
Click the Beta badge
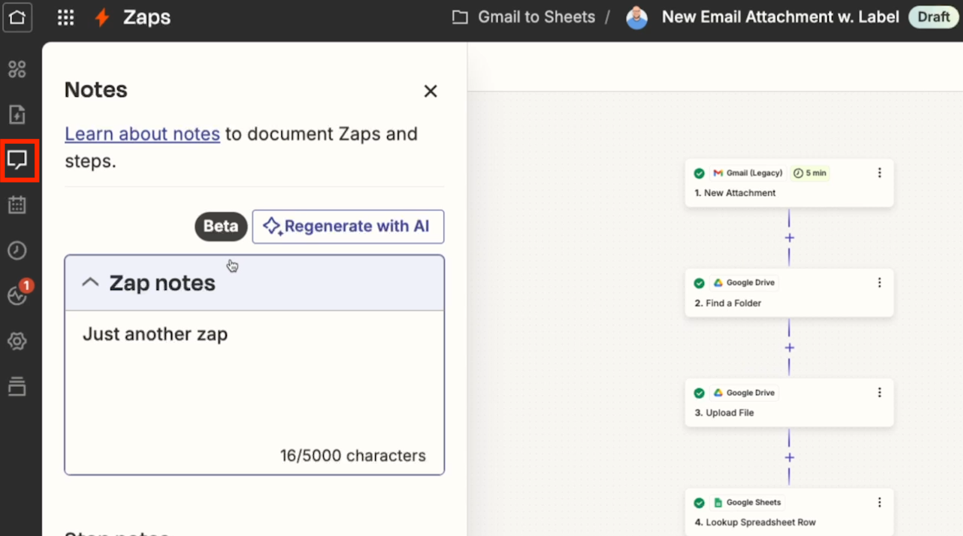pyautogui.click(x=221, y=226)
